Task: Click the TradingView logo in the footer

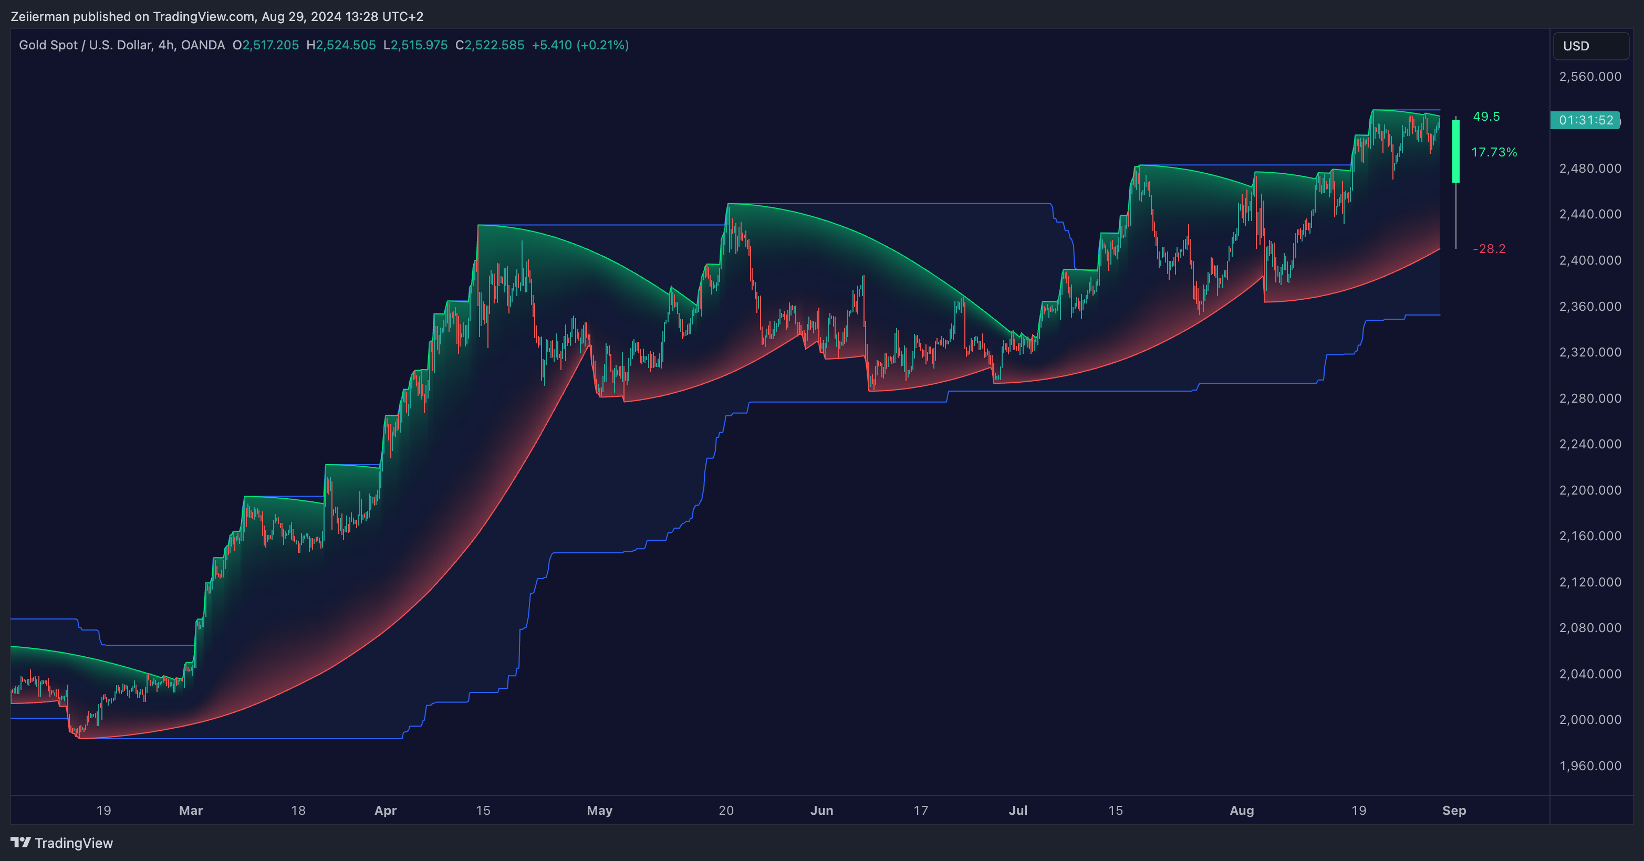Action: click(62, 843)
